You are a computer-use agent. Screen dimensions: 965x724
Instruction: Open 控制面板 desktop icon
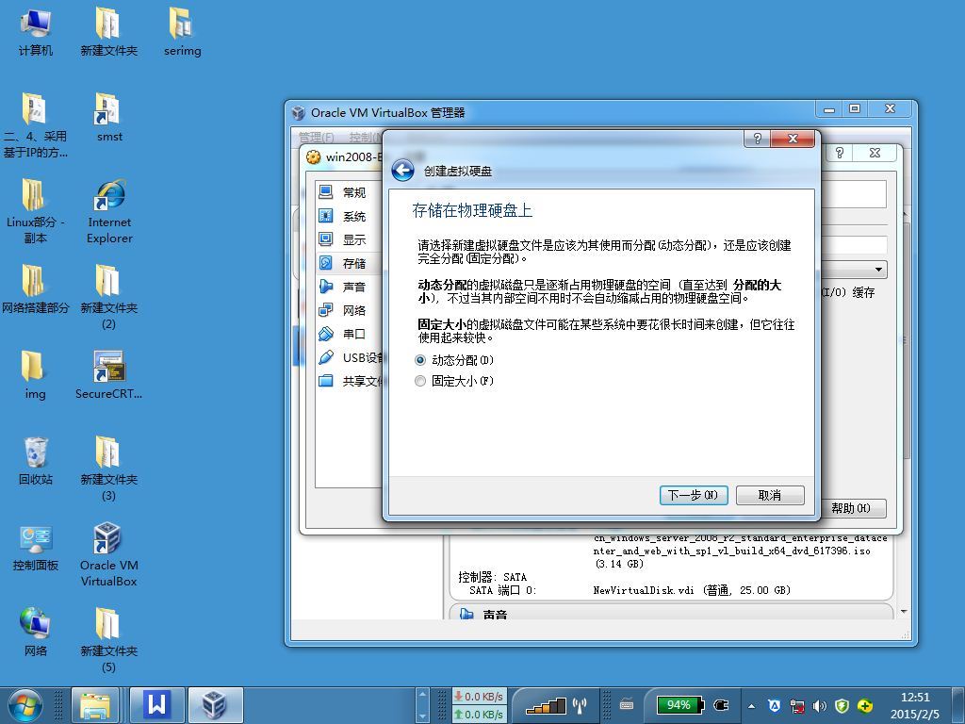35,548
